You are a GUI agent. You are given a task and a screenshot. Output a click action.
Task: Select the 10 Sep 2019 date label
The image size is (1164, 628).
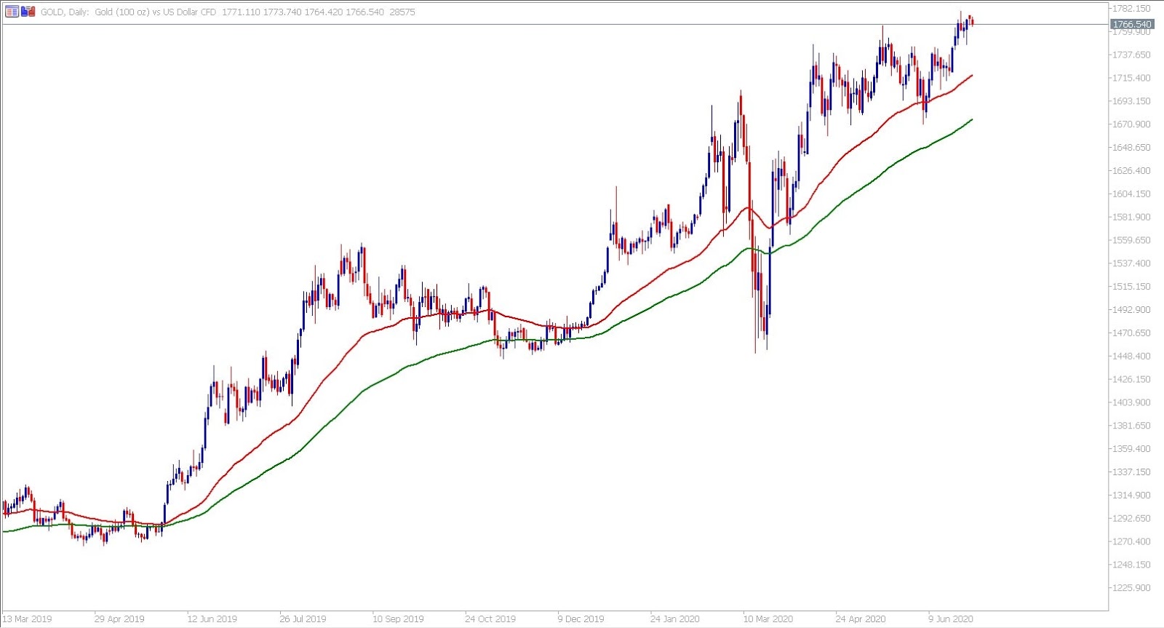coord(398,619)
